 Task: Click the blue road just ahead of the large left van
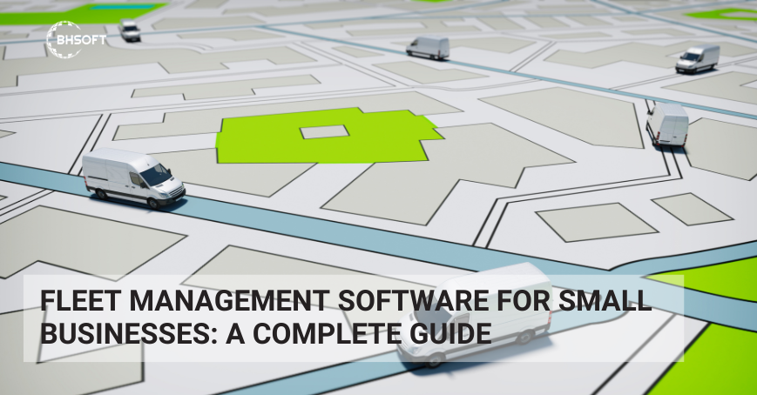(x=226, y=209)
